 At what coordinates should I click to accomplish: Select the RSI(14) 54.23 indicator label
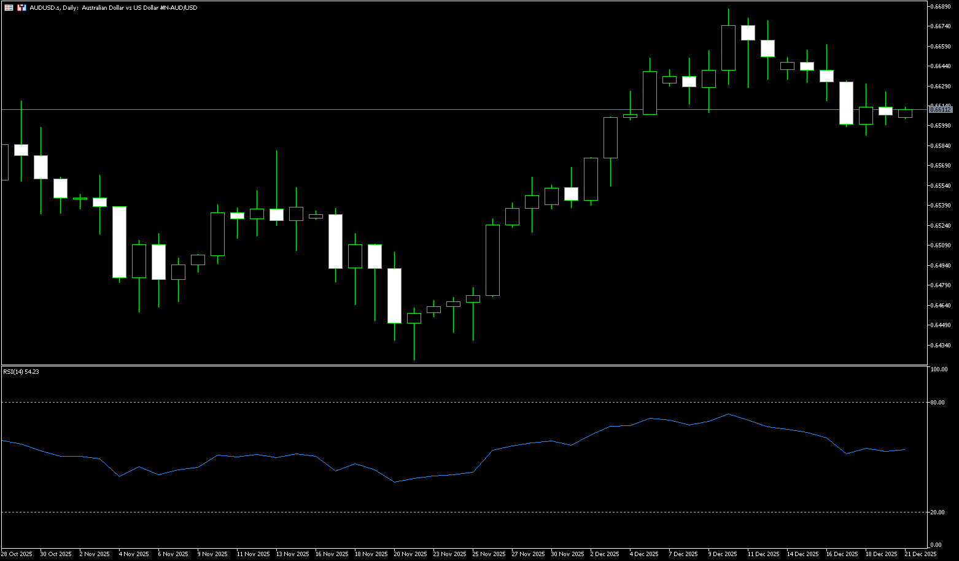tap(21, 372)
